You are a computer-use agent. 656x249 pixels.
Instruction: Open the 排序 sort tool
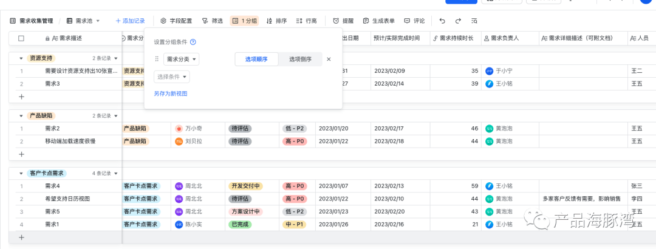point(276,21)
